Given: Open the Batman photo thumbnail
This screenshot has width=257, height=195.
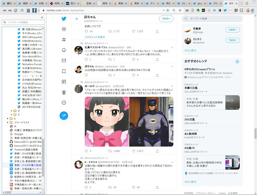Looking at the screenshot, I should pos(151,122).
